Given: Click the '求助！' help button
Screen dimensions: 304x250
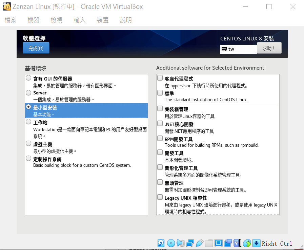Looking at the screenshot, I should pos(269,48).
